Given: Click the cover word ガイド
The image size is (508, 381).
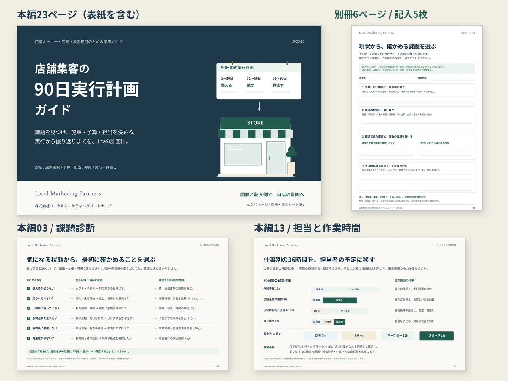Looking at the screenshot, I should click(x=53, y=110).
